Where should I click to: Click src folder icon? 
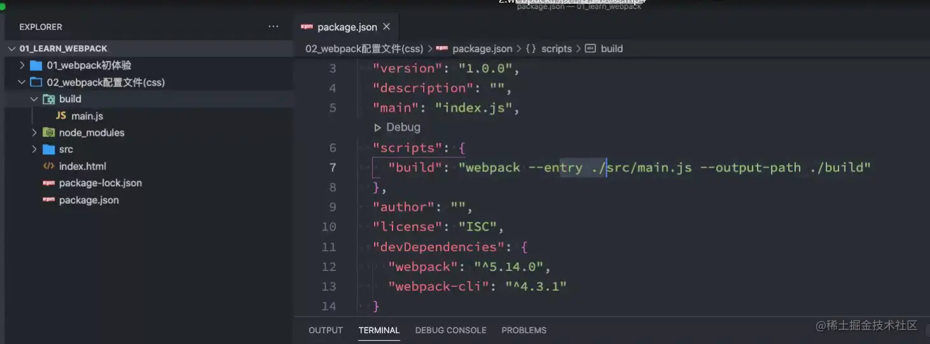[48, 149]
